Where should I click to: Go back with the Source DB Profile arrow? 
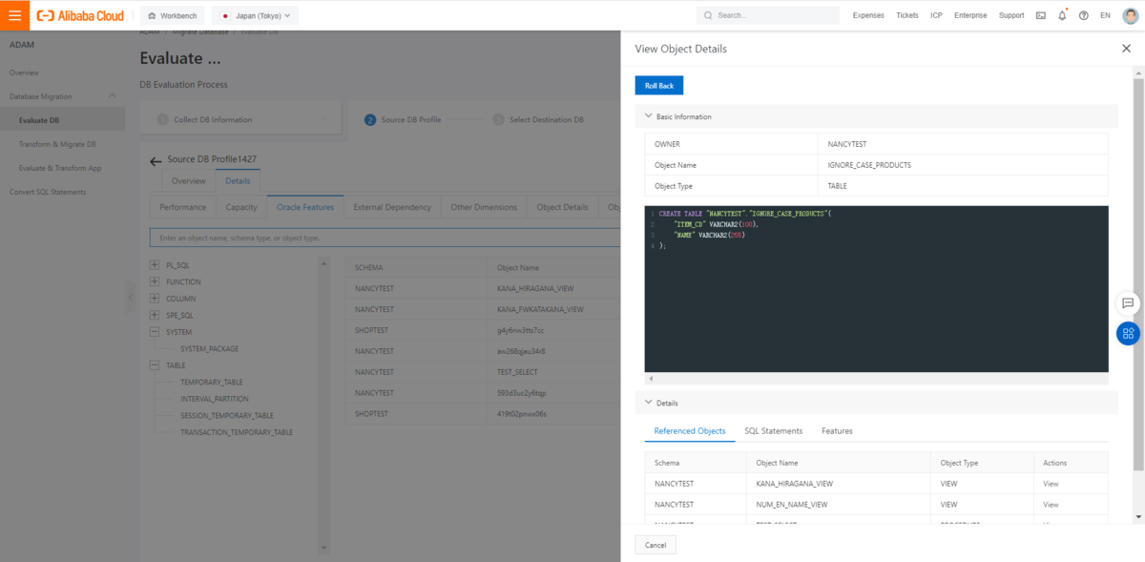[156, 161]
